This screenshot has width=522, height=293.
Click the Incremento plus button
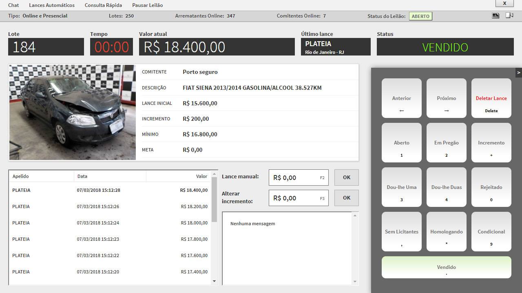[491, 143]
